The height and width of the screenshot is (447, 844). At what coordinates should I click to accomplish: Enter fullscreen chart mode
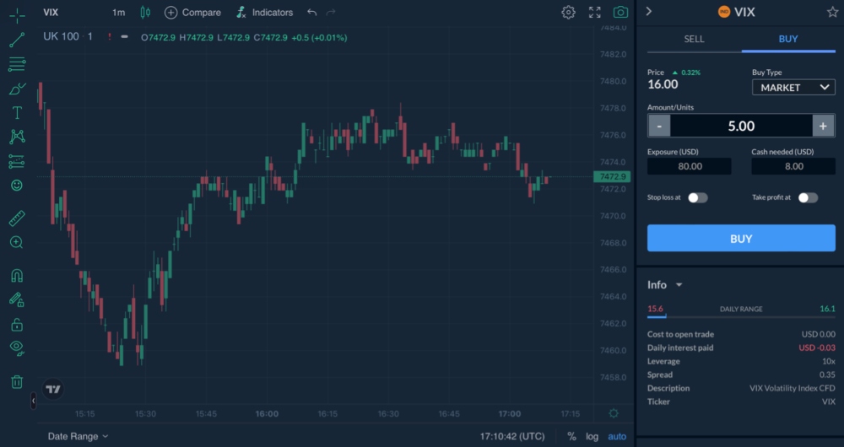[595, 13]
